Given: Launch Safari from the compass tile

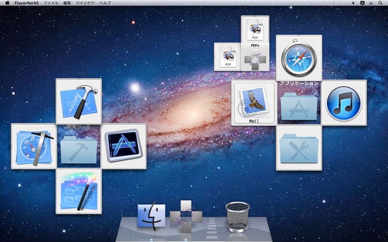Looking at the screenshot, I should [299, 58].
